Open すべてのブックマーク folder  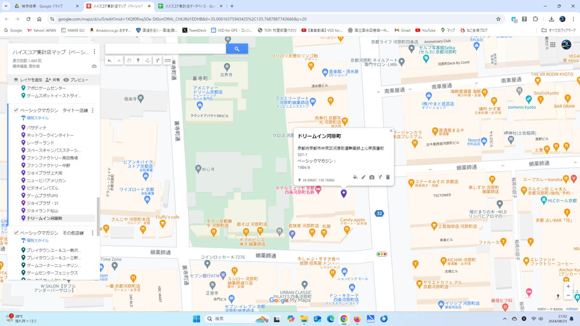pos(558,30)
